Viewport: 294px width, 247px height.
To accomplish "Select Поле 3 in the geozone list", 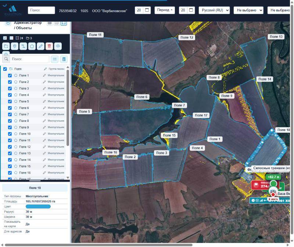I will coord(24,88).
